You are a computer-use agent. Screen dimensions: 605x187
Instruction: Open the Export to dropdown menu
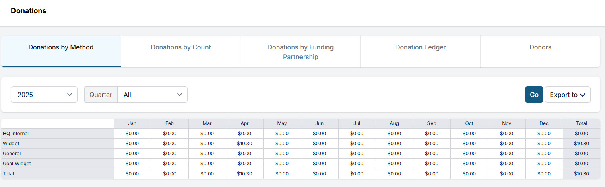pos(567,95)
